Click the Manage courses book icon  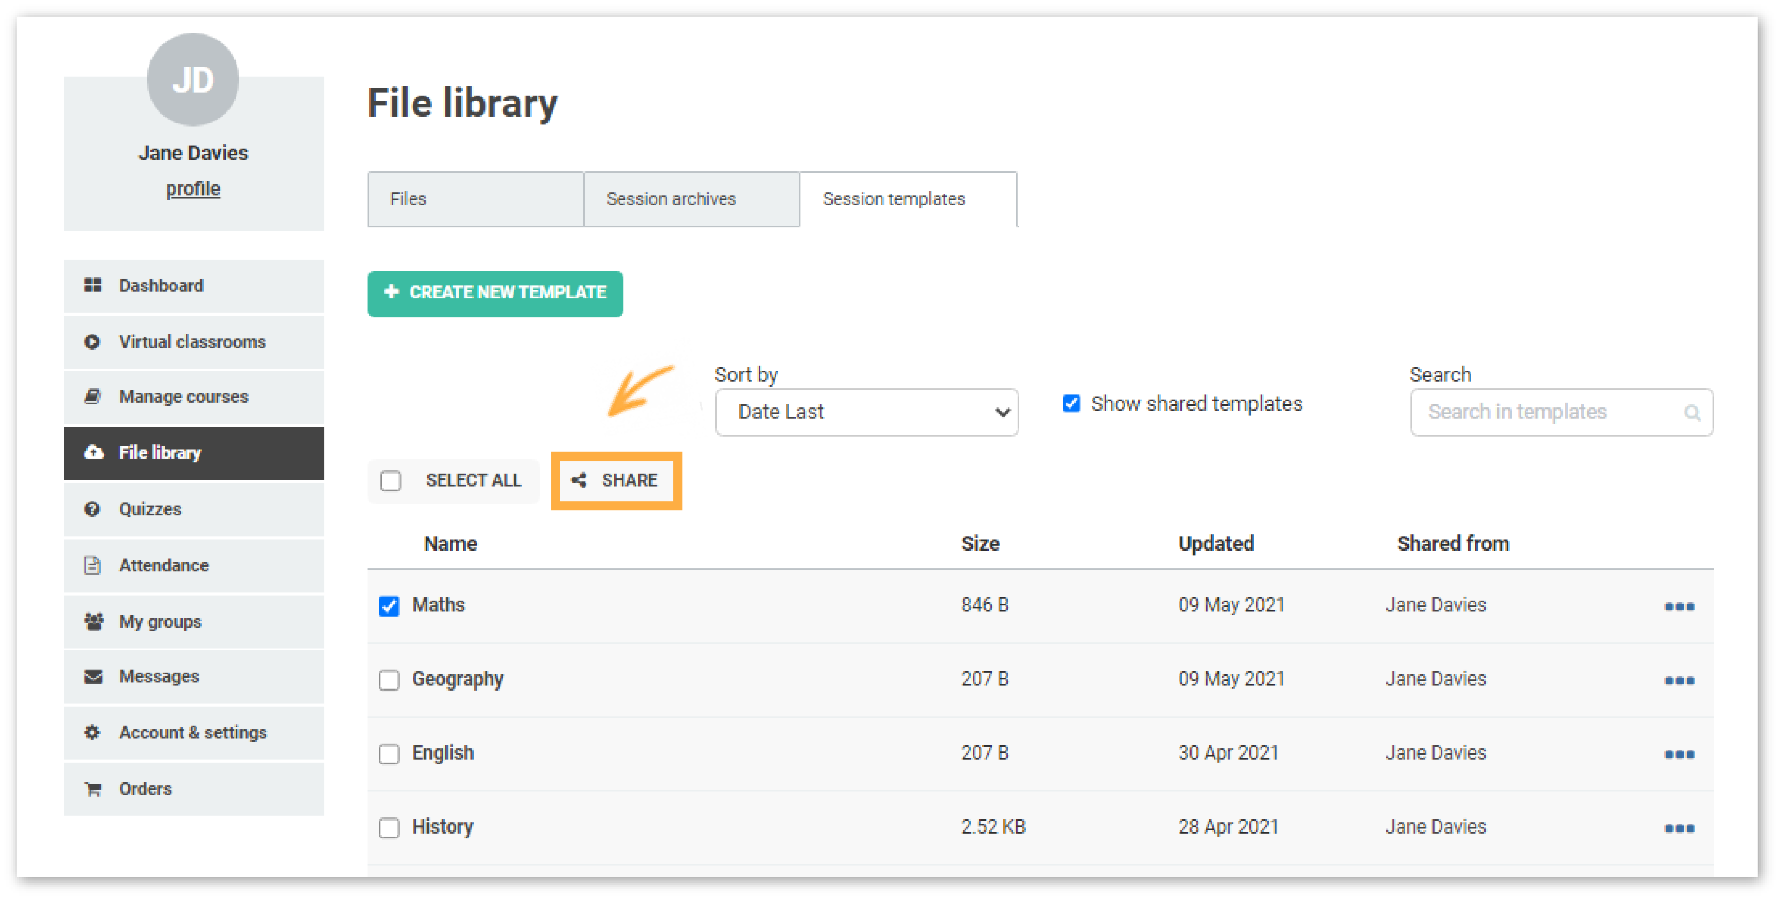point(93,396)
